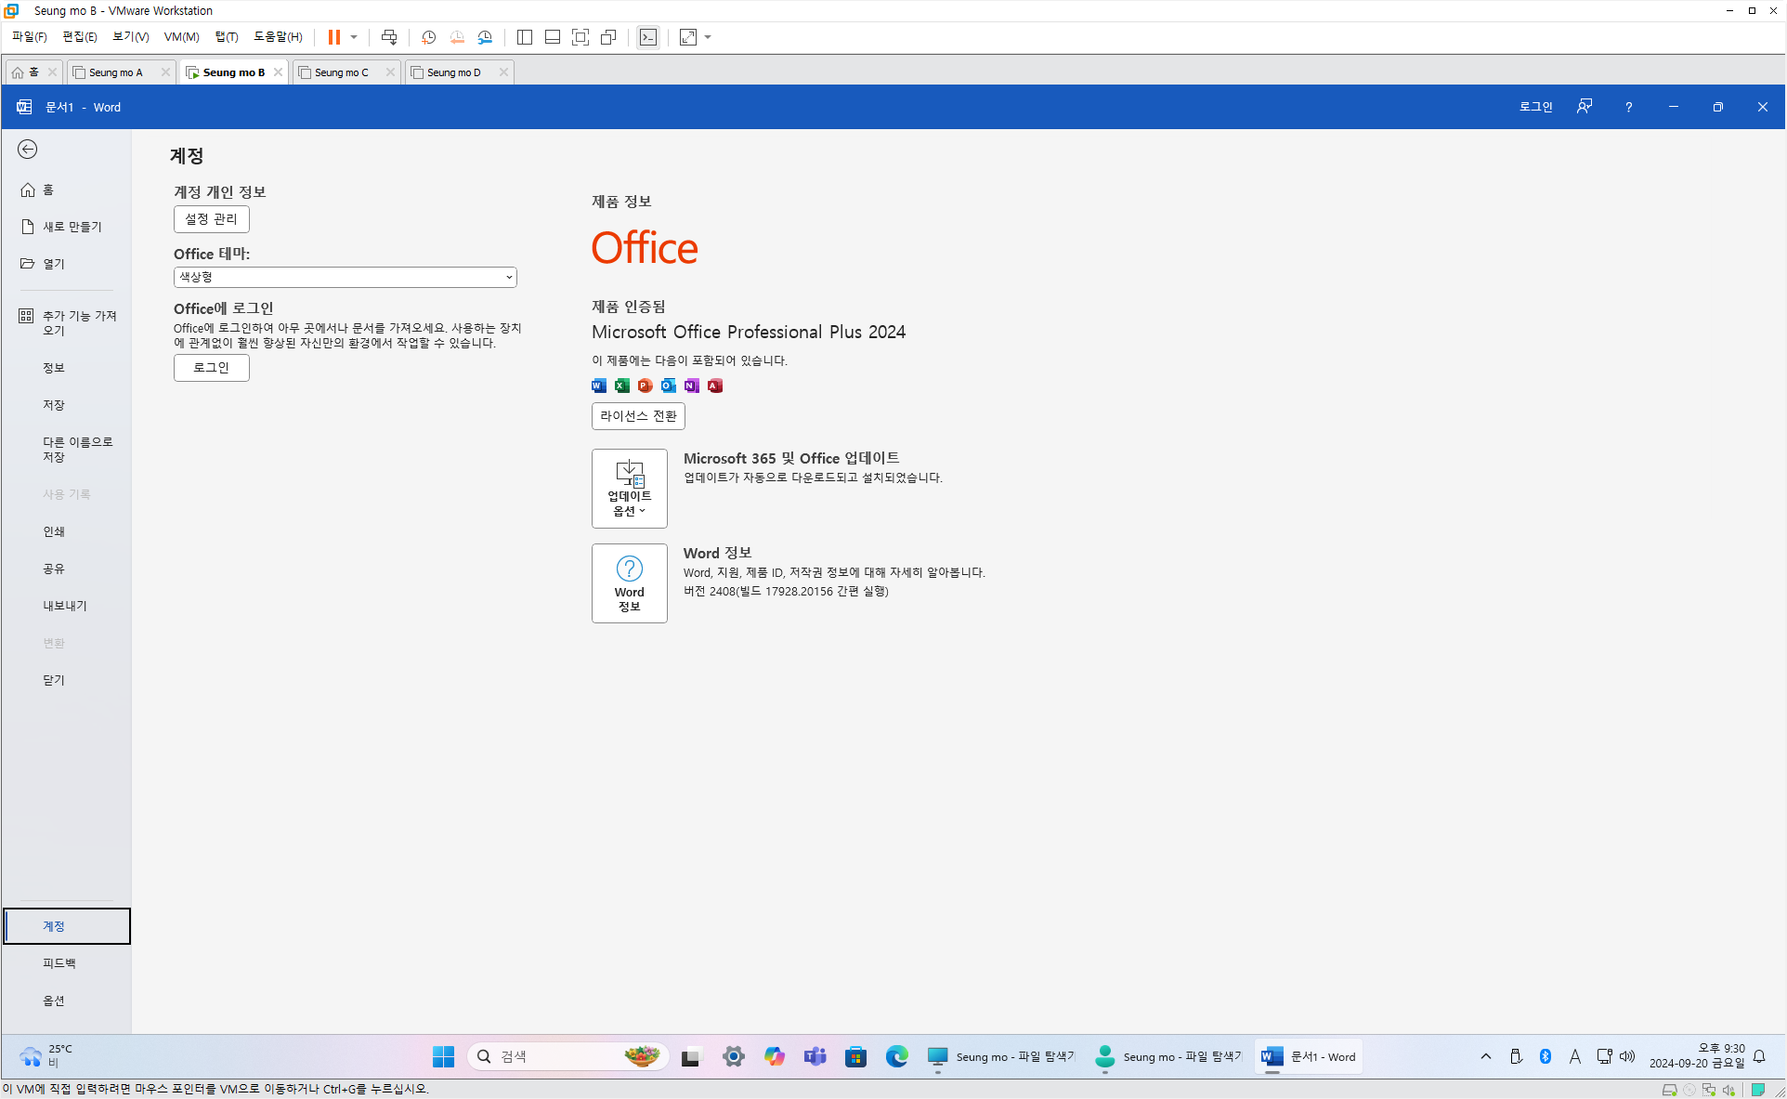This screenshot has width=1787, height=1099.
Task: Select 옵션 in the Word sidebar
Action: click(54, 1001)
